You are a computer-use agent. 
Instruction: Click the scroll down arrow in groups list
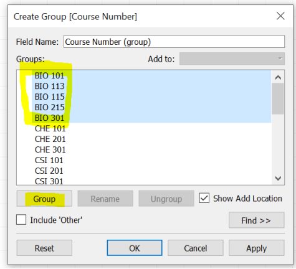tap(278, 178)
